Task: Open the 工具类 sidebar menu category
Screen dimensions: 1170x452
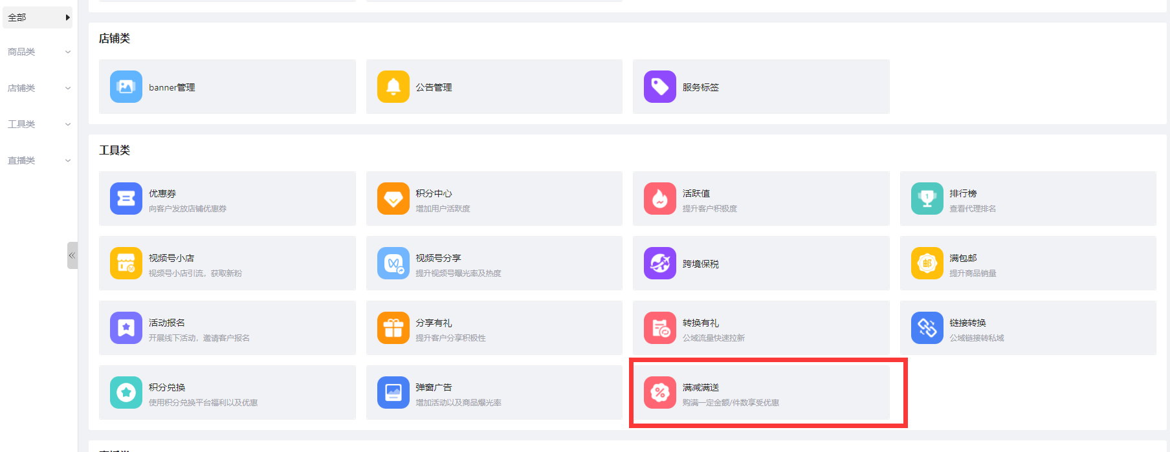Action: (22, 124)
